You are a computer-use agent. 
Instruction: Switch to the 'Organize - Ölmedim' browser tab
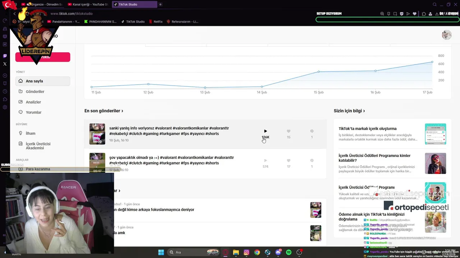(42, 4)
